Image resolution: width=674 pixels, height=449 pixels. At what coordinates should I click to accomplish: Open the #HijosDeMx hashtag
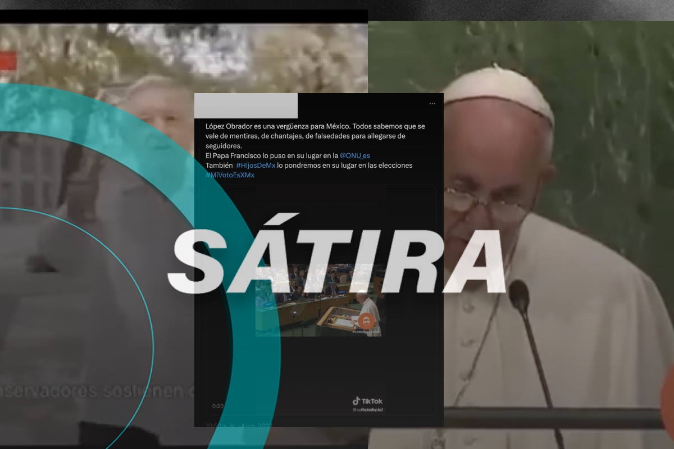(254, 166)
